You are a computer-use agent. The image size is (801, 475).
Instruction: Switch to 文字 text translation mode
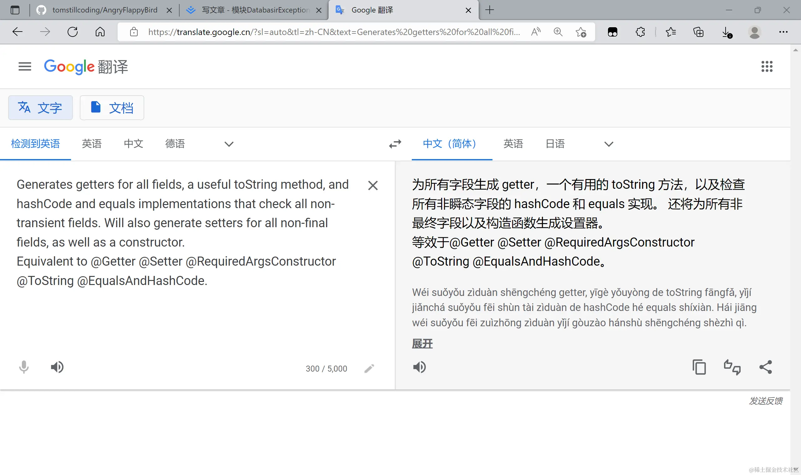tap(40, 108)
